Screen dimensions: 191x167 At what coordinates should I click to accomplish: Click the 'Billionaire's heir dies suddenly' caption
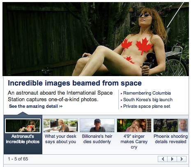pyautogui.click(x=97, y=139)
